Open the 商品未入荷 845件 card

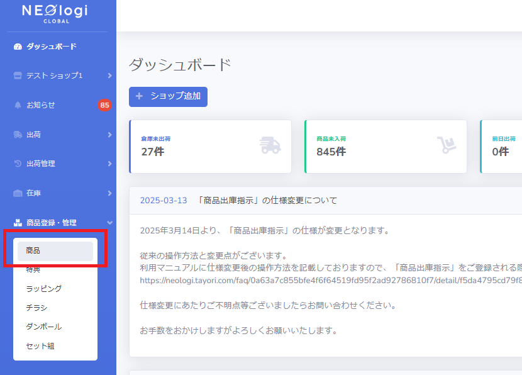386,147
